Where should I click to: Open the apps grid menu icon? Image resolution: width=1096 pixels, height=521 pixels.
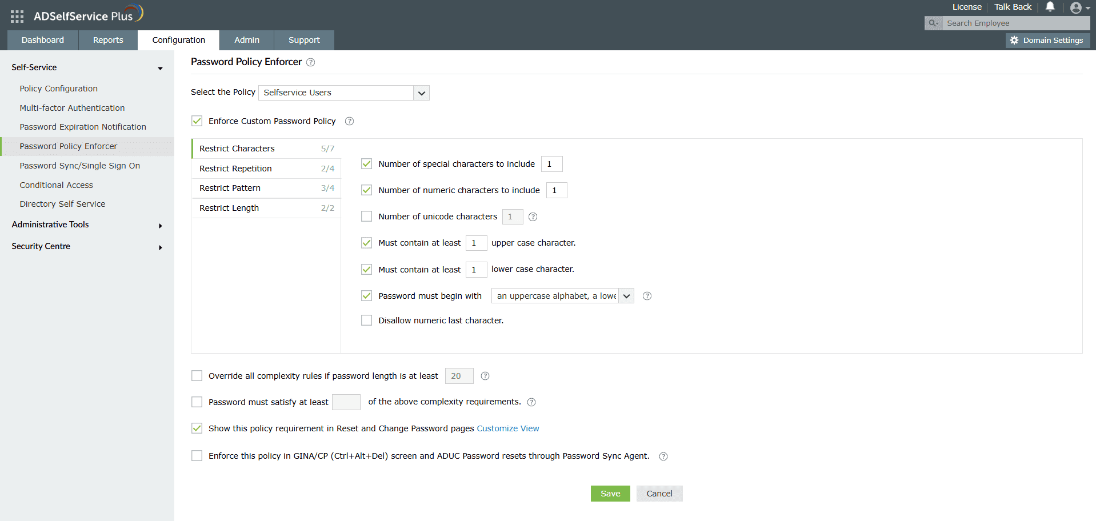pos(17,17)
